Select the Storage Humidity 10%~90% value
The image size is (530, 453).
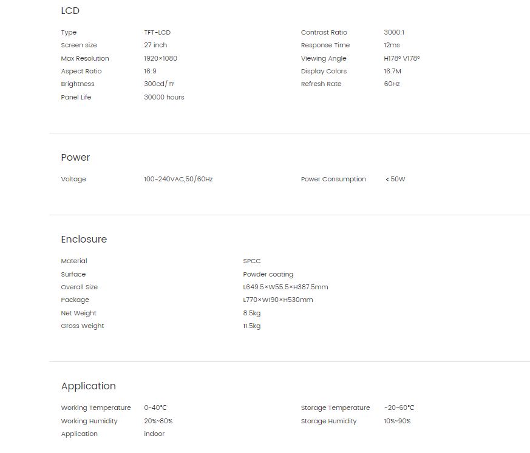pos(397,421)
